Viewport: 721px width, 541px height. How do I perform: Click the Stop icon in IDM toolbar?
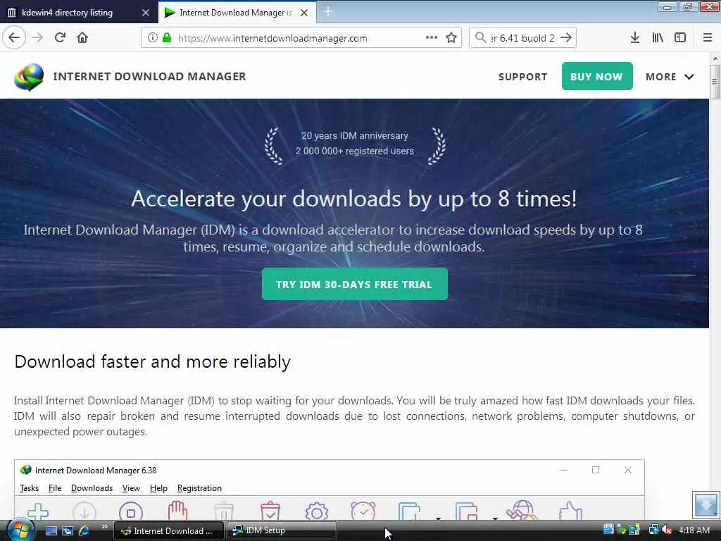pyautogui.click(x=131, y=511)
